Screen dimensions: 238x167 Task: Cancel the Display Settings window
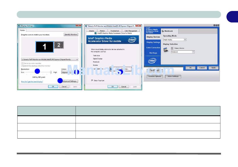(x=64, y=87)
